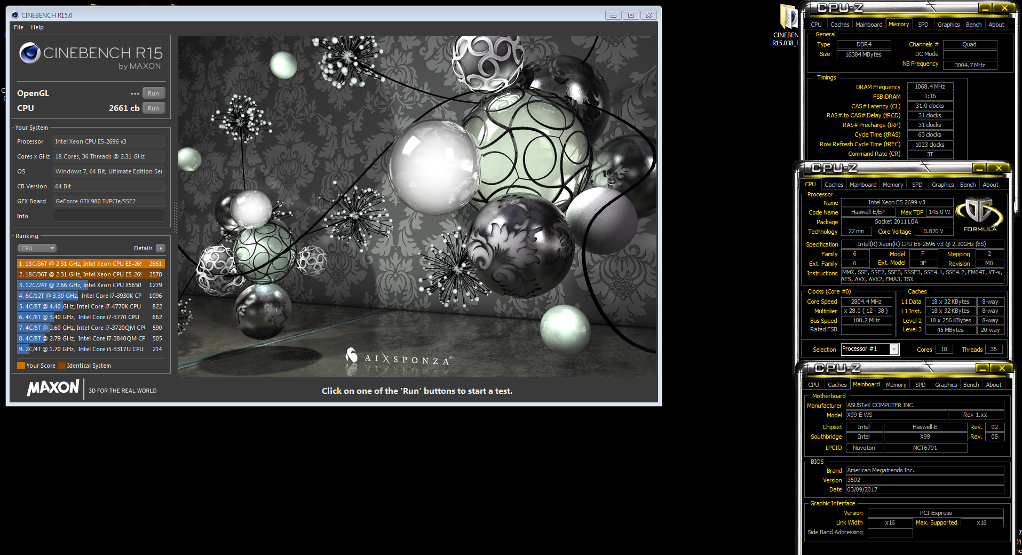Click the Core Speed value 2804.4 MHz
The image size is (1022, 555).
coord(866,302)
